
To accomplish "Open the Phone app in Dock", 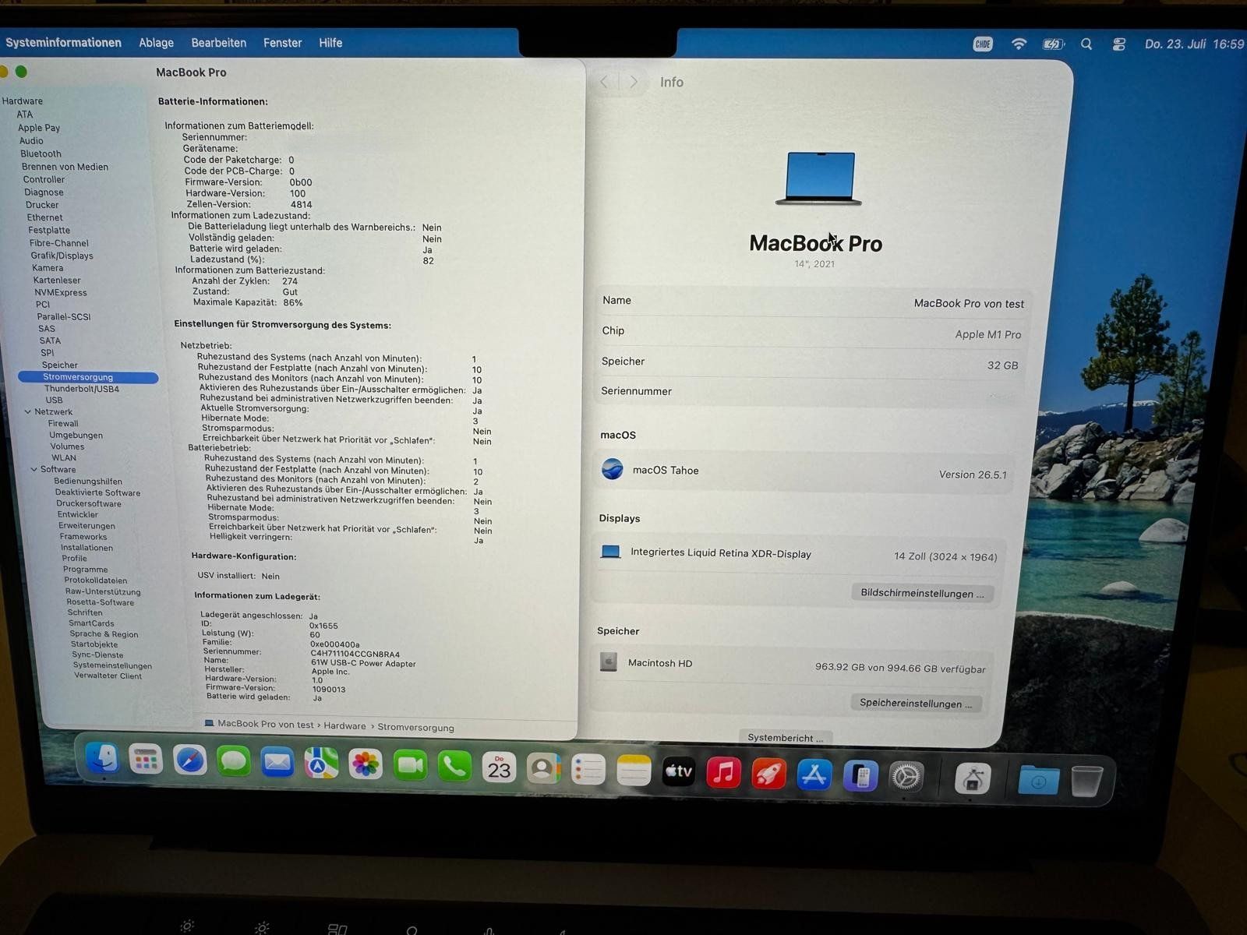I will (454, 767).
